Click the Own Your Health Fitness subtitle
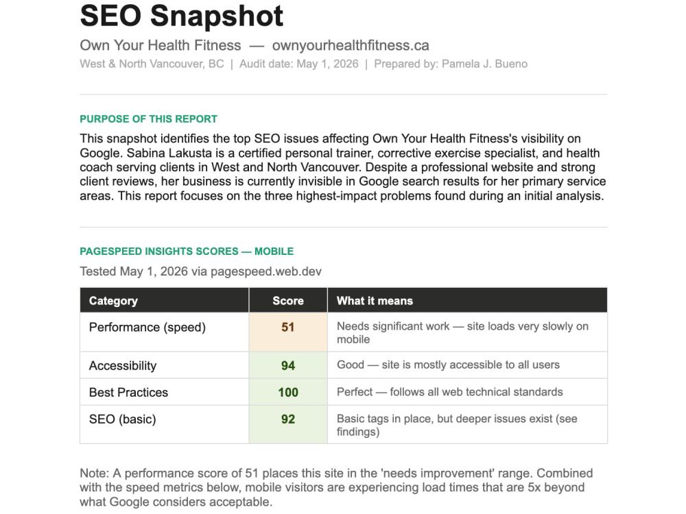 (x=160, y=45)
